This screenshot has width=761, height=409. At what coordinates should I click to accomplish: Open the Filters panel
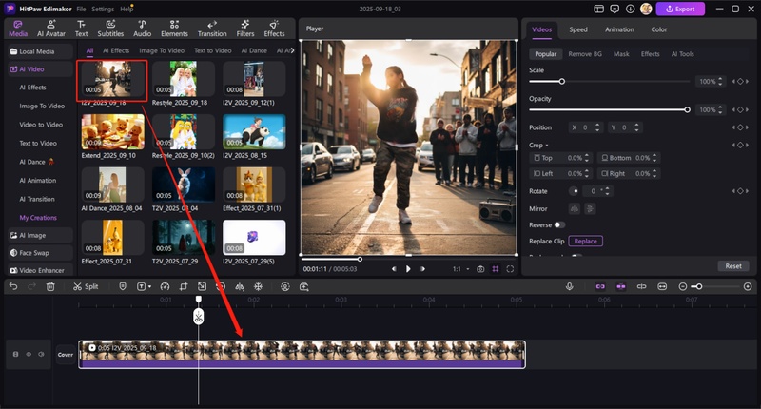point(245,29)
